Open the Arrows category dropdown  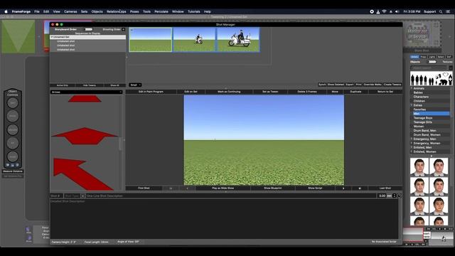tap(87, 92)
